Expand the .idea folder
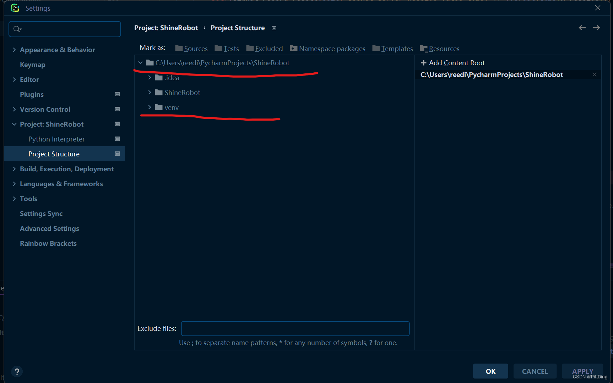This screenshot has width=613, height=383. click(x=150, y=77)
